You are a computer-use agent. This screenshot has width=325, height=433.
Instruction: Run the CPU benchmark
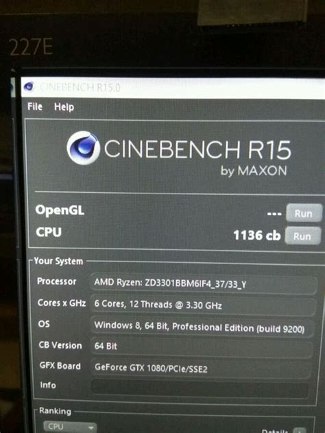click(302, 236)
